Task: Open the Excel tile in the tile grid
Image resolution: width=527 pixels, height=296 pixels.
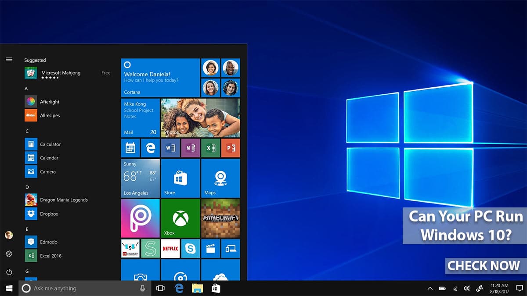Action: (210, 148)
